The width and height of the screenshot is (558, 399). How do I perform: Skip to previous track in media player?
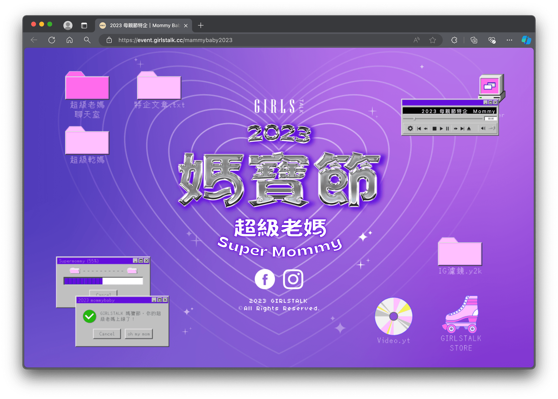pos(419,129)
